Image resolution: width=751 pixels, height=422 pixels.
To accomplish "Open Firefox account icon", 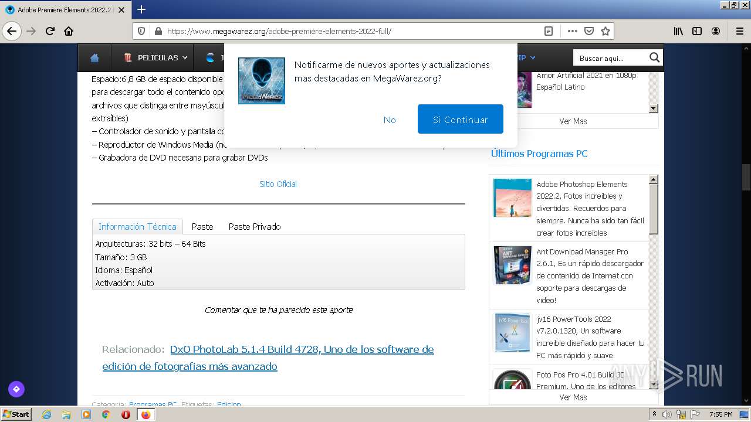I will click(716, 31).
